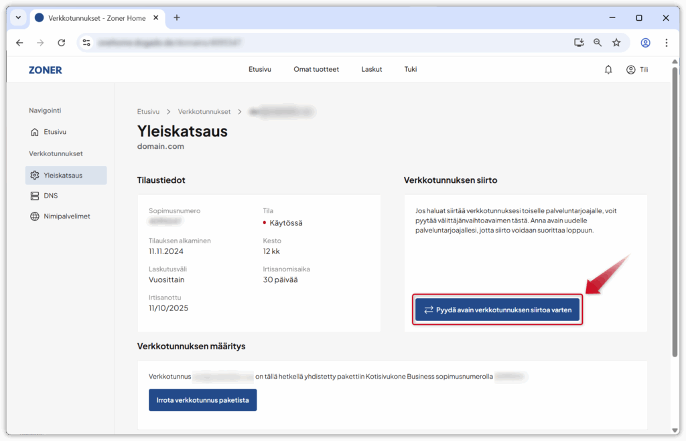Open the Chrome profile icon
The height and width of the screenshot is (441, 686).
[x=645, y=42]
